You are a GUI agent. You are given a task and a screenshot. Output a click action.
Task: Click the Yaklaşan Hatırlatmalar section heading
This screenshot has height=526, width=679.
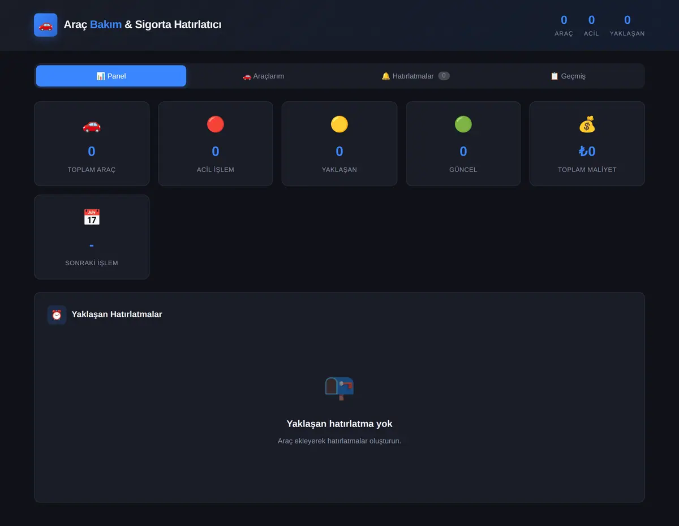[x=117, y=314]
